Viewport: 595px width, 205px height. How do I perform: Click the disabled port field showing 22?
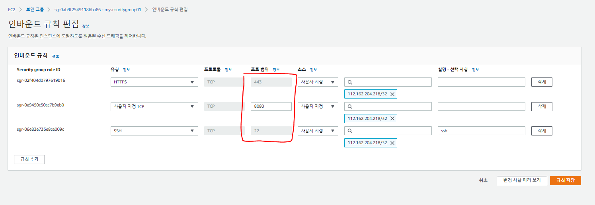tap(271, 131)
